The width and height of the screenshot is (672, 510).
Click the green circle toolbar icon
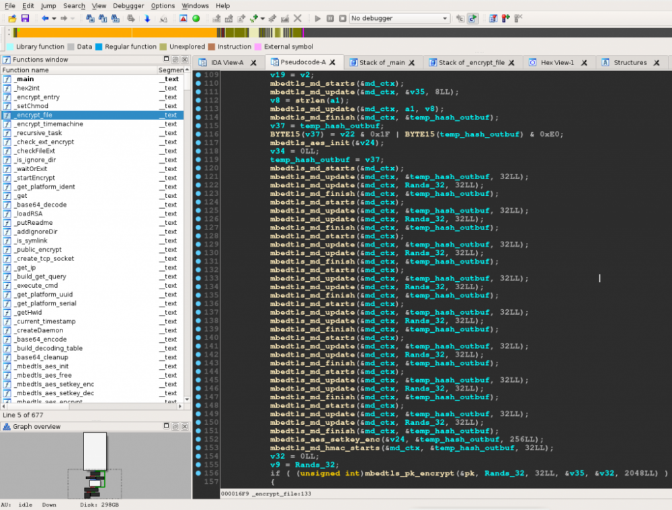(196, 18)
